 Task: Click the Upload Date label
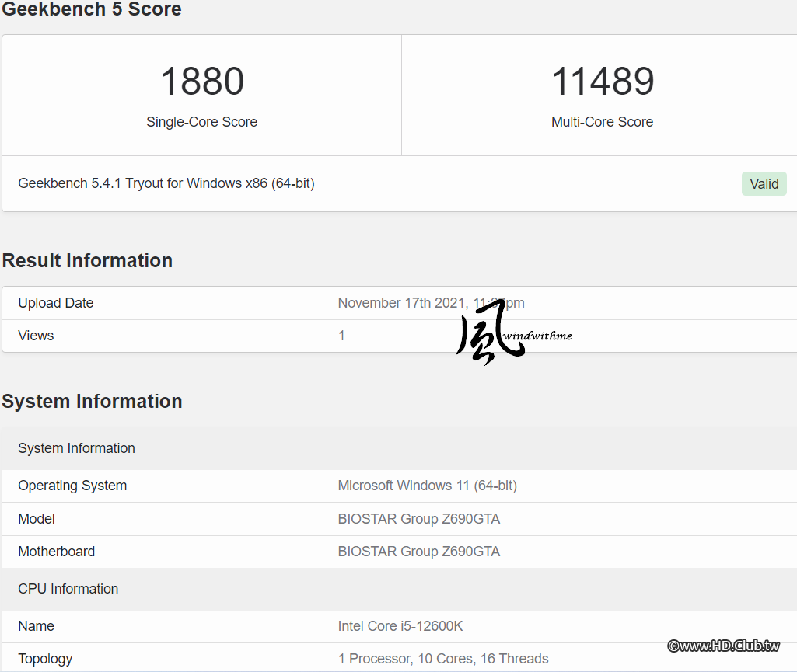(56, 303)
